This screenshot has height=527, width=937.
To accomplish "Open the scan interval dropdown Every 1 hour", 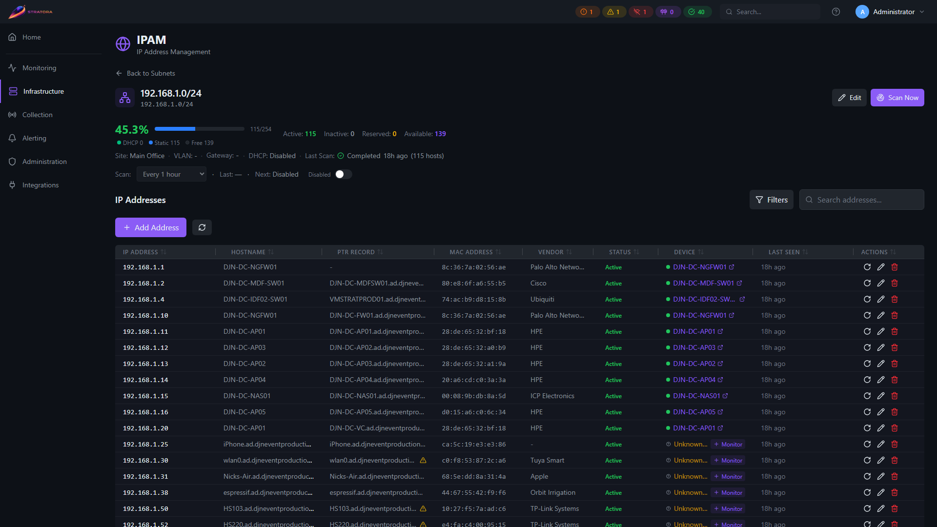I will (x=172, y=174).
